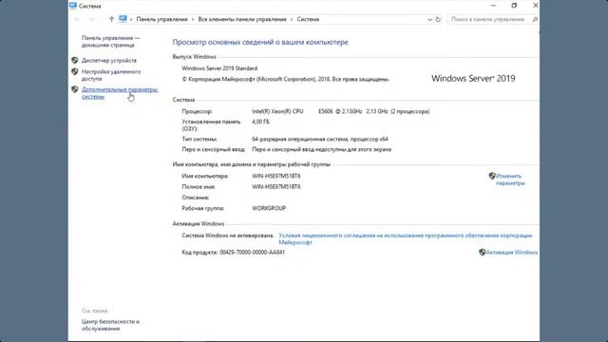Click shield icon beside Дополнительные параметры системы
This screenshot has width=608, height=342.
coord(75,89)
